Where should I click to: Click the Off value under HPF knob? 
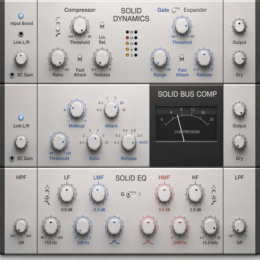point(21,243)
